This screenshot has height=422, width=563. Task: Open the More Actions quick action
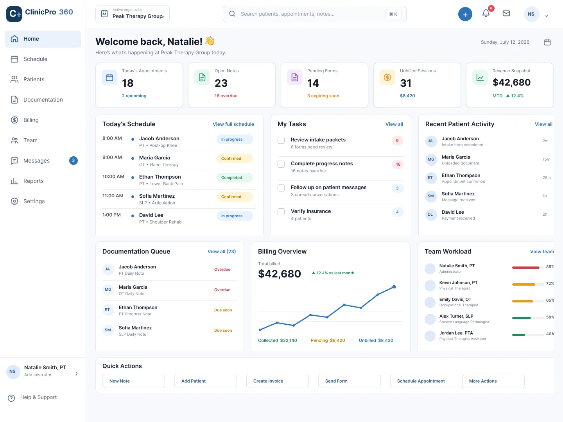pos(493,381)
